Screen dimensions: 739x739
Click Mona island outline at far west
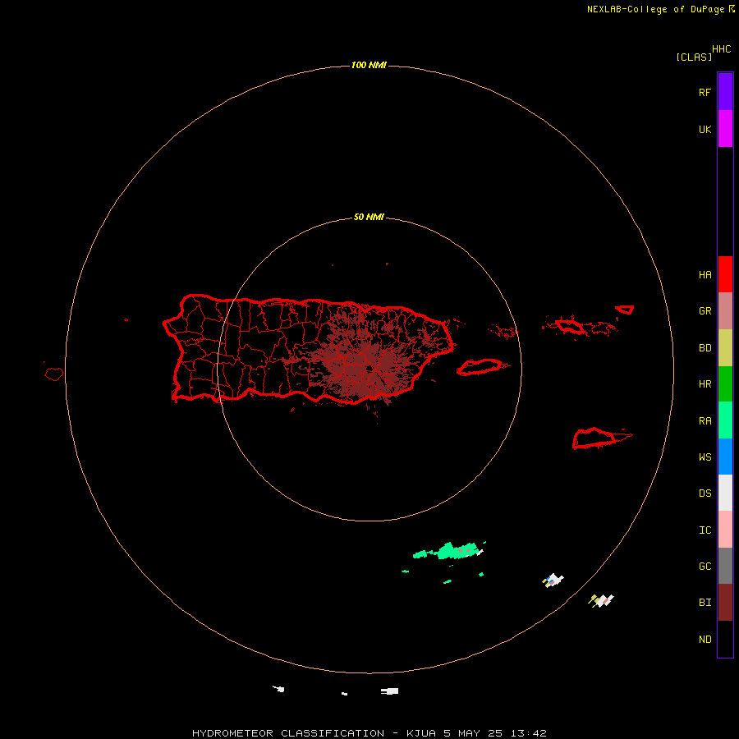click(x=53, y=374)
